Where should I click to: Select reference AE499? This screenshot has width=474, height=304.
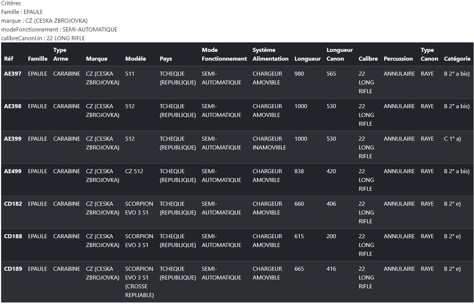[x=13, y=171]
